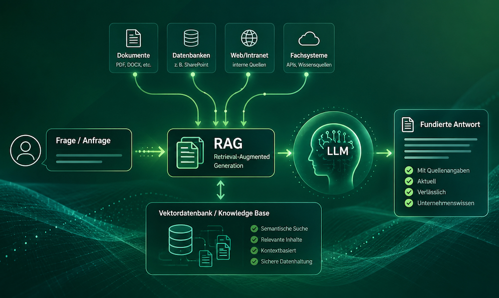Click the large database icon in the Vektordatenbank box
499x298 pixels.
pos(180,240)
